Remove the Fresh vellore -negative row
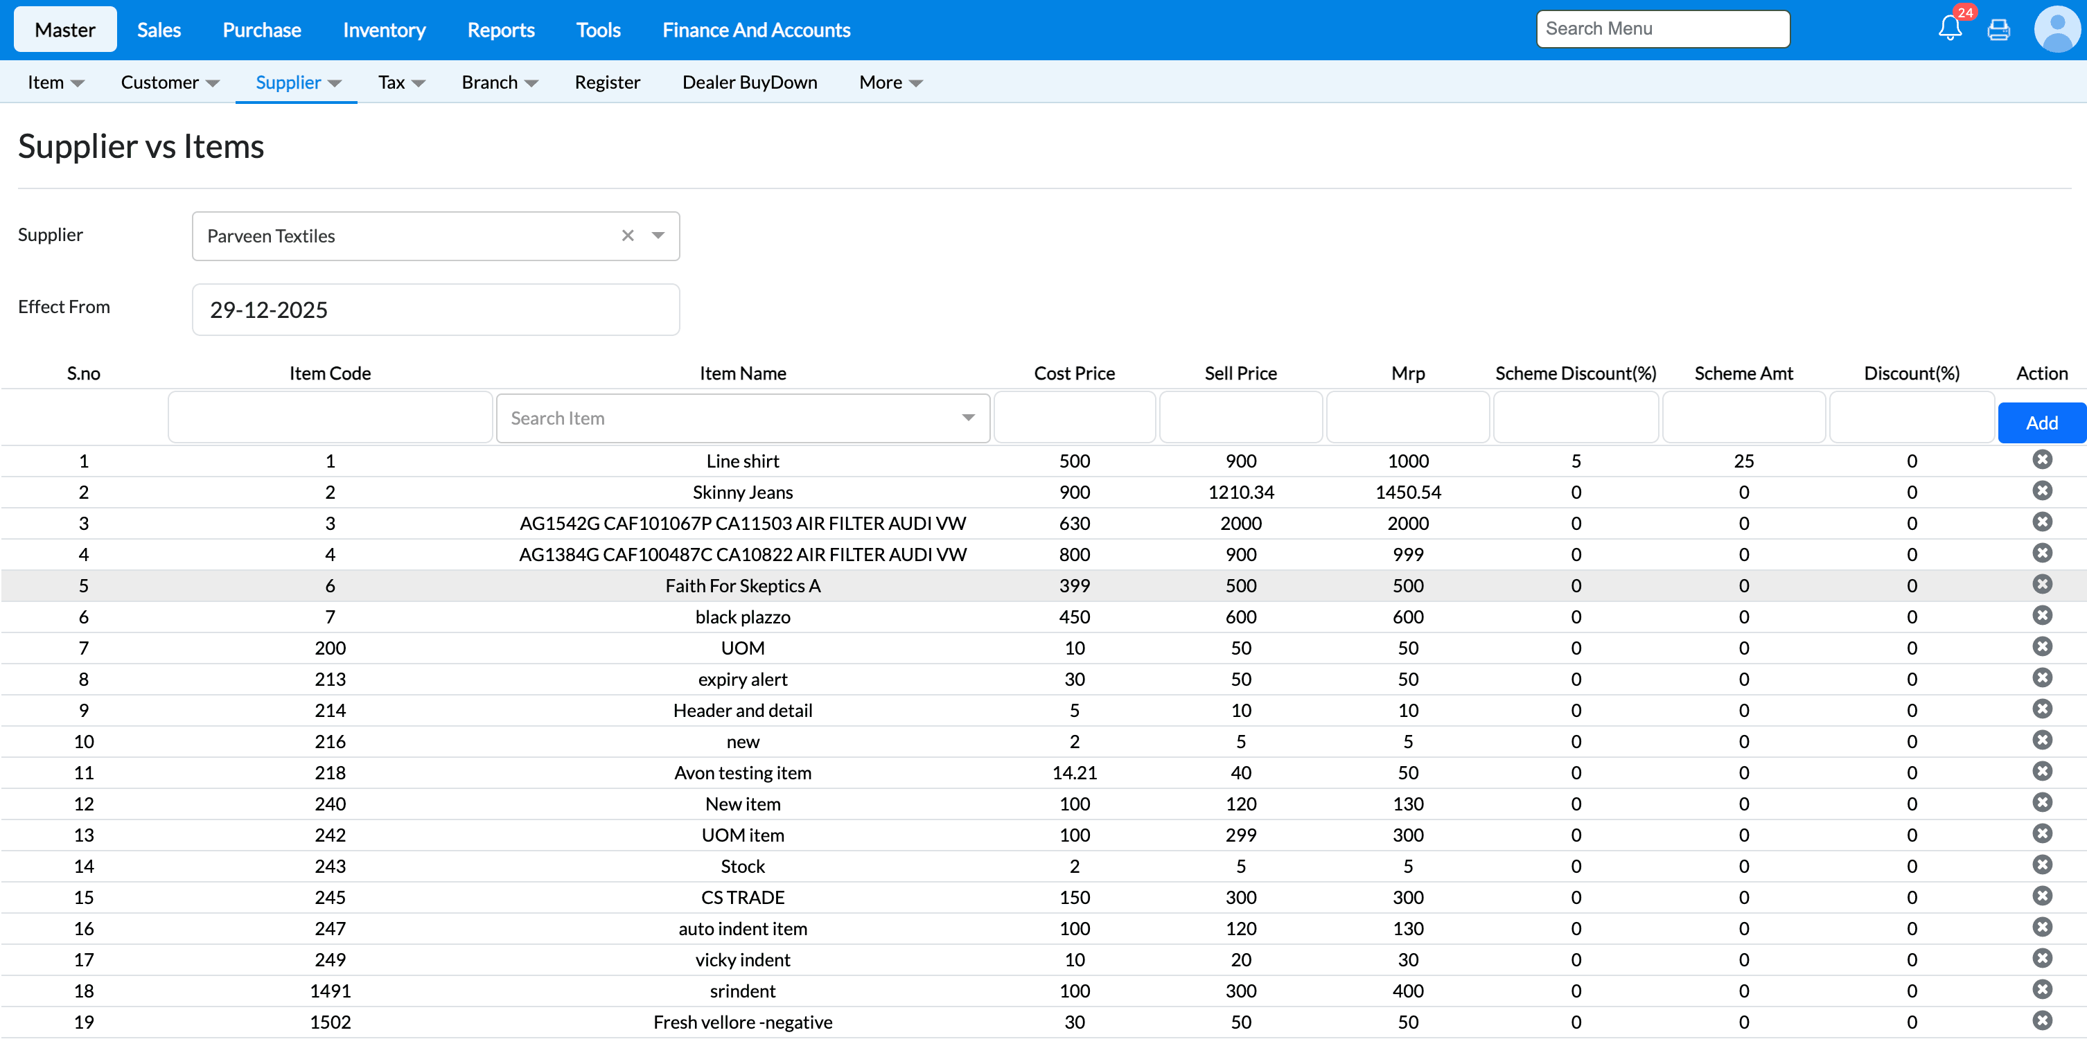The image size is (2087, 1046). [x=2042, y=1021]
